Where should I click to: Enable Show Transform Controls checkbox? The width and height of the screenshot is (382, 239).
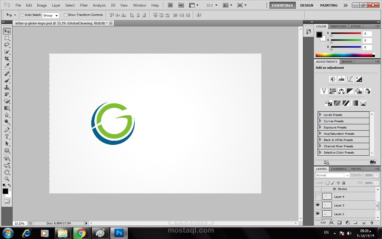[x=65, y=15]
